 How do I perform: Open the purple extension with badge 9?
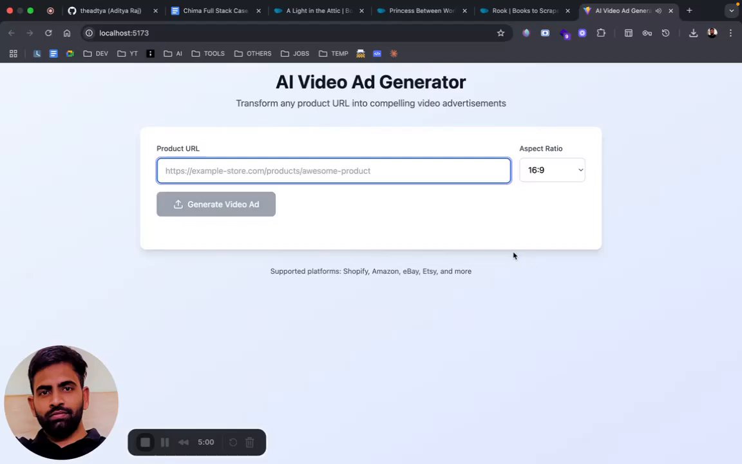tap(564, 33)
